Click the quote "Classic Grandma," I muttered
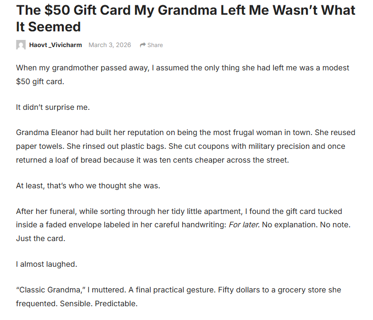Image resolution: width=373 pixels, height=320 pixels. click(x=73, y=290)
